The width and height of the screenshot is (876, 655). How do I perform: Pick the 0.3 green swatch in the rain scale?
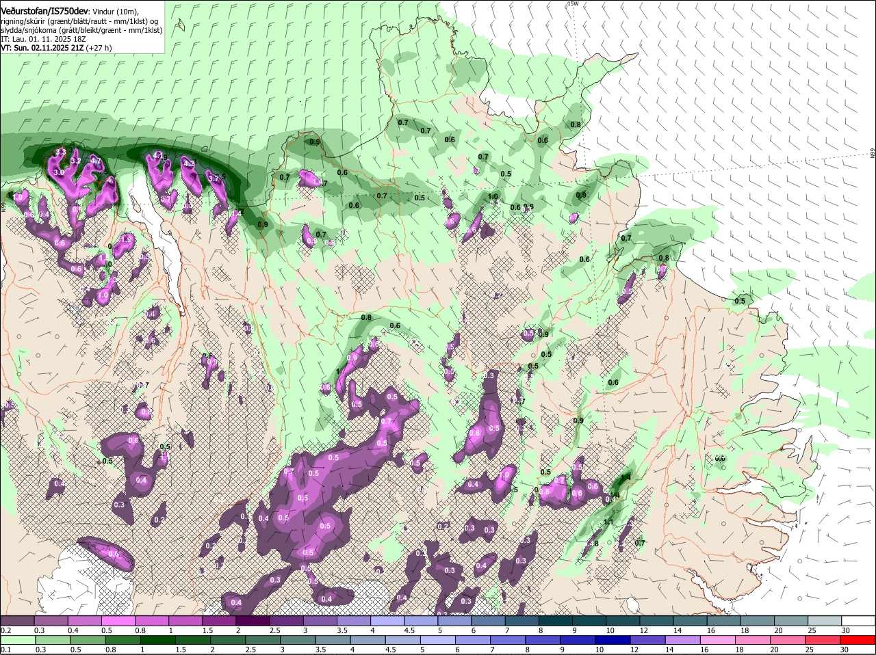[53, 641]
